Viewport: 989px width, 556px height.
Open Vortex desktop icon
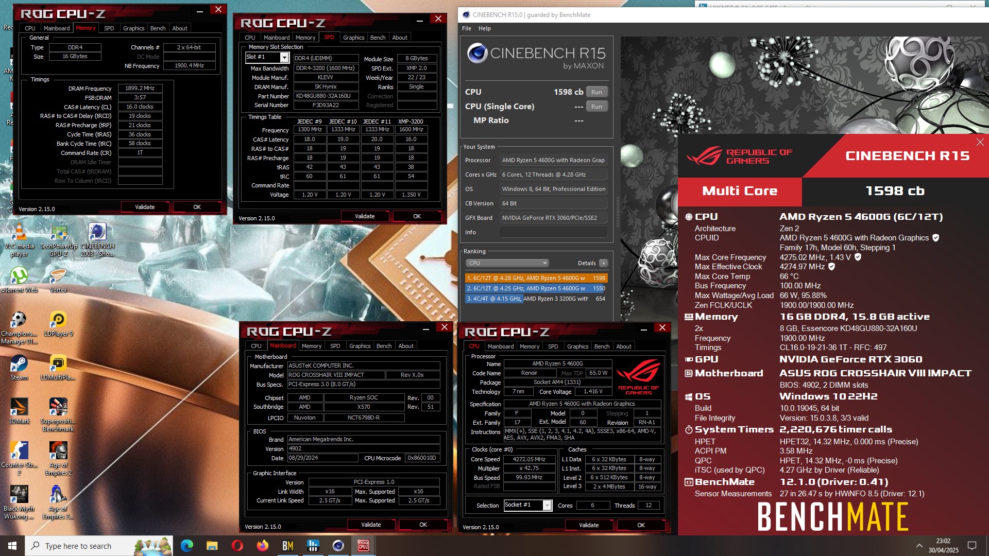click(x=58, y=281)
